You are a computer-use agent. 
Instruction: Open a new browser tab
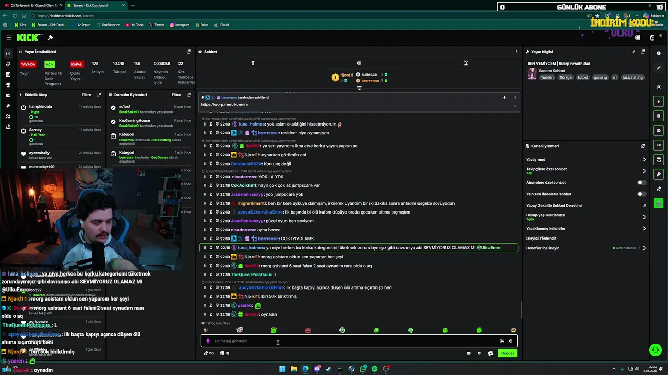click(133, 5)
